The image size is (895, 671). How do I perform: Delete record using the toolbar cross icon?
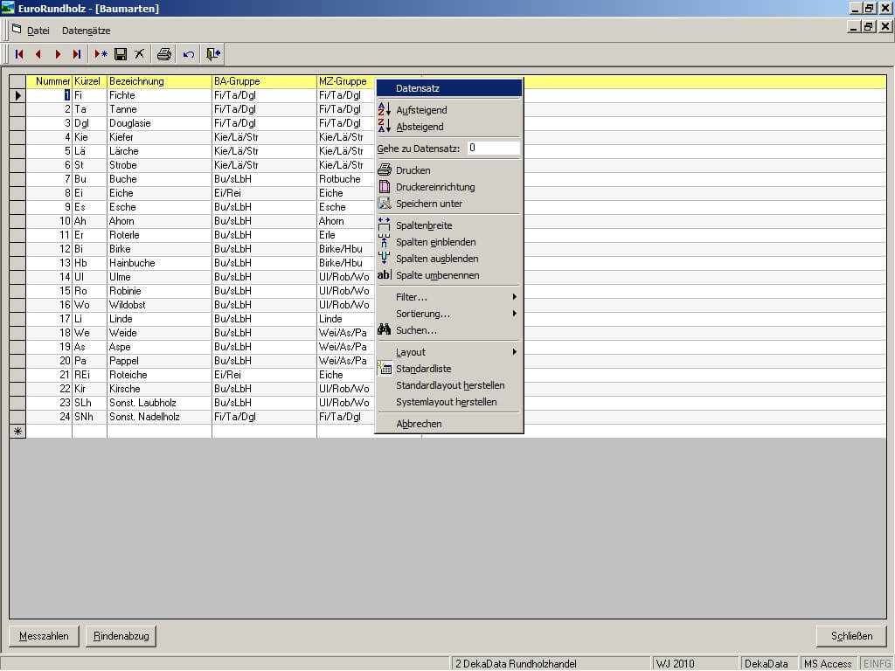[139, 54]
